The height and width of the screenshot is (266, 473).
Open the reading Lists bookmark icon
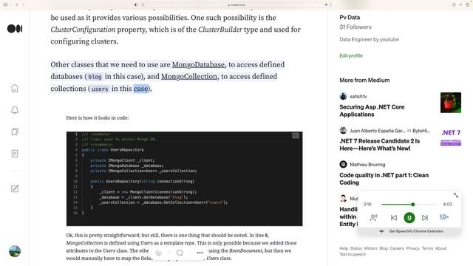point(15,132)
